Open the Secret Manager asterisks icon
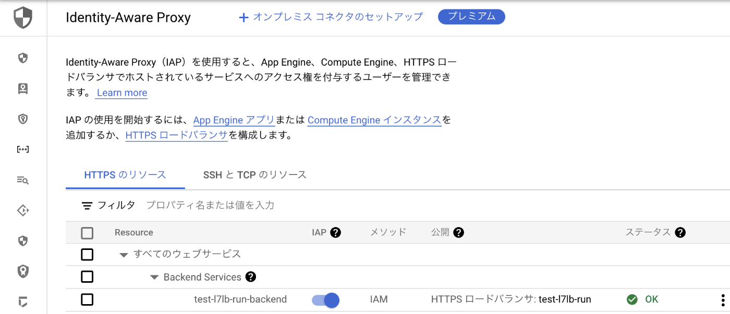This screenshot has height=314, width=730. point(23,149)
